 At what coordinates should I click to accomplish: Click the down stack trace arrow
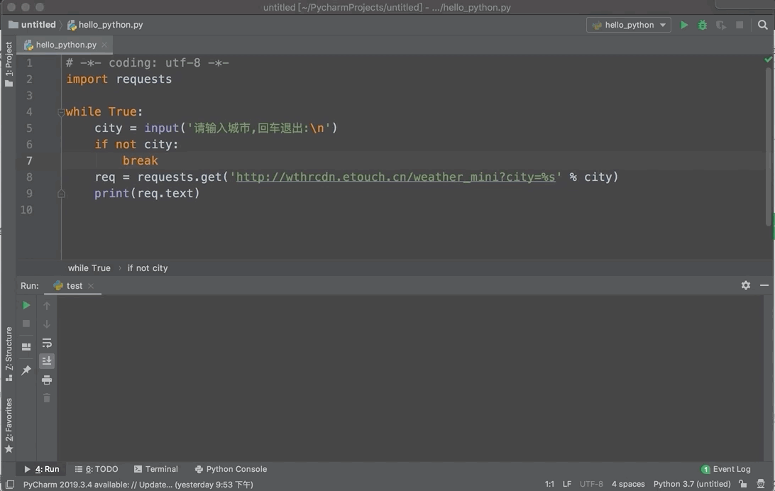point(46,324)
